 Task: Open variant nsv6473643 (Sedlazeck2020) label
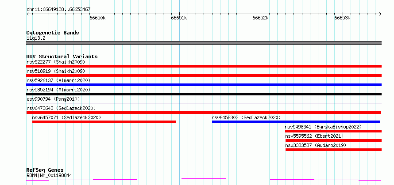point(61,108)
